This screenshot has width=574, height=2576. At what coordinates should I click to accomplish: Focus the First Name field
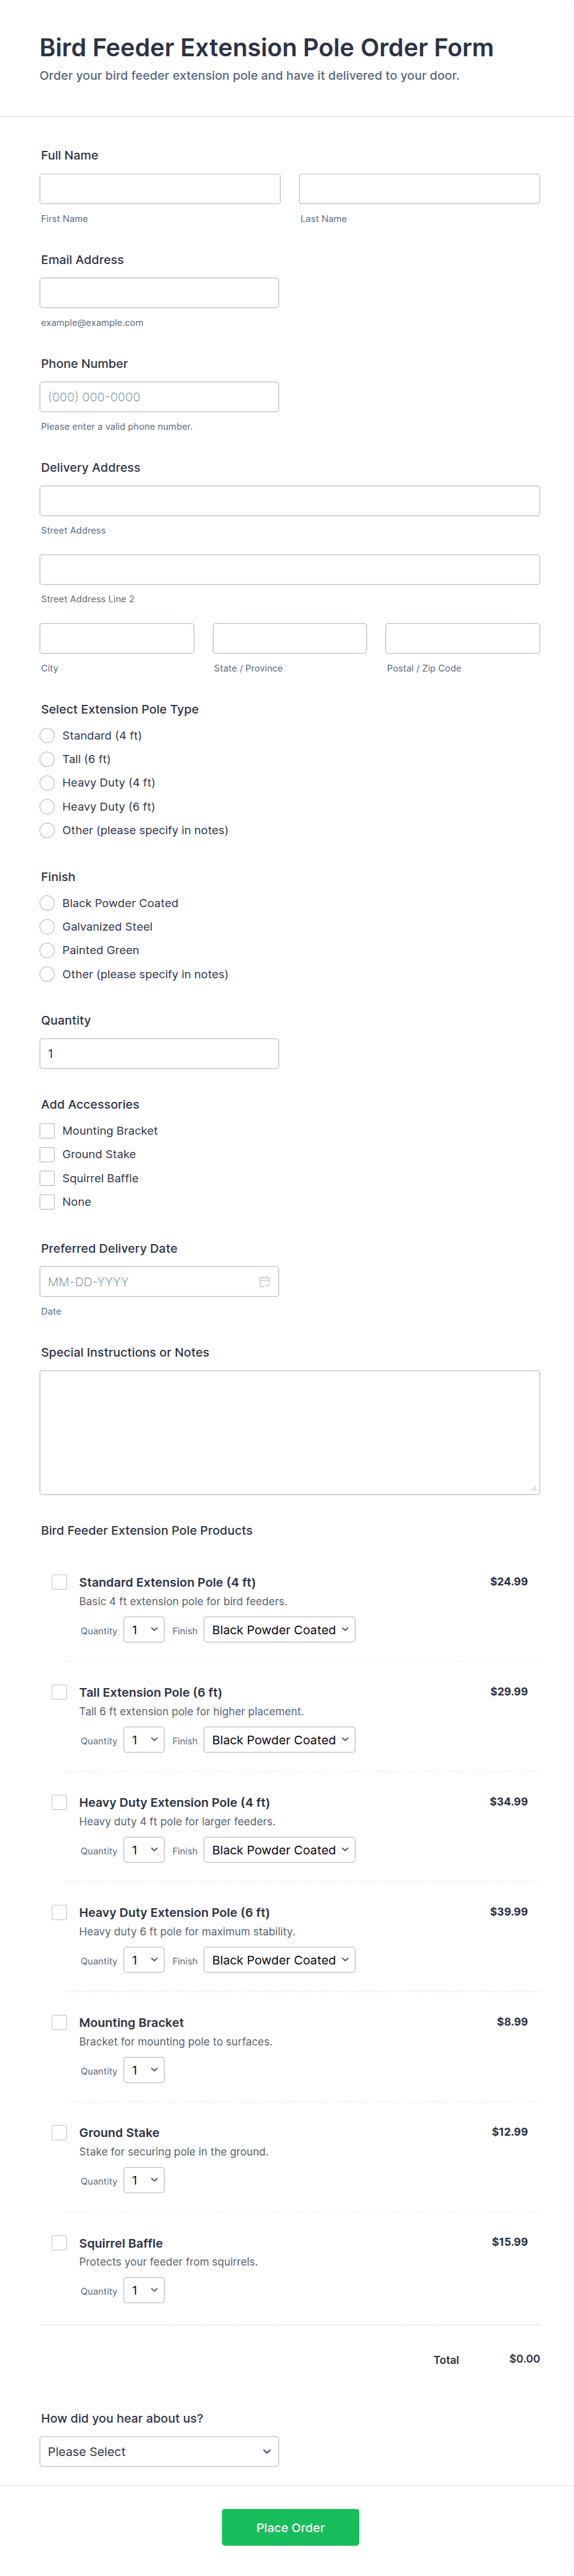point(160,189)
